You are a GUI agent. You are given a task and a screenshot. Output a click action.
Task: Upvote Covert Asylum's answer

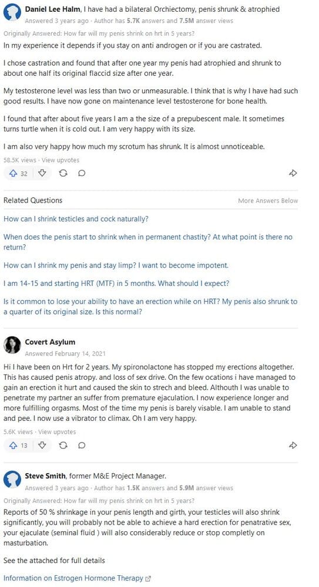18,446
